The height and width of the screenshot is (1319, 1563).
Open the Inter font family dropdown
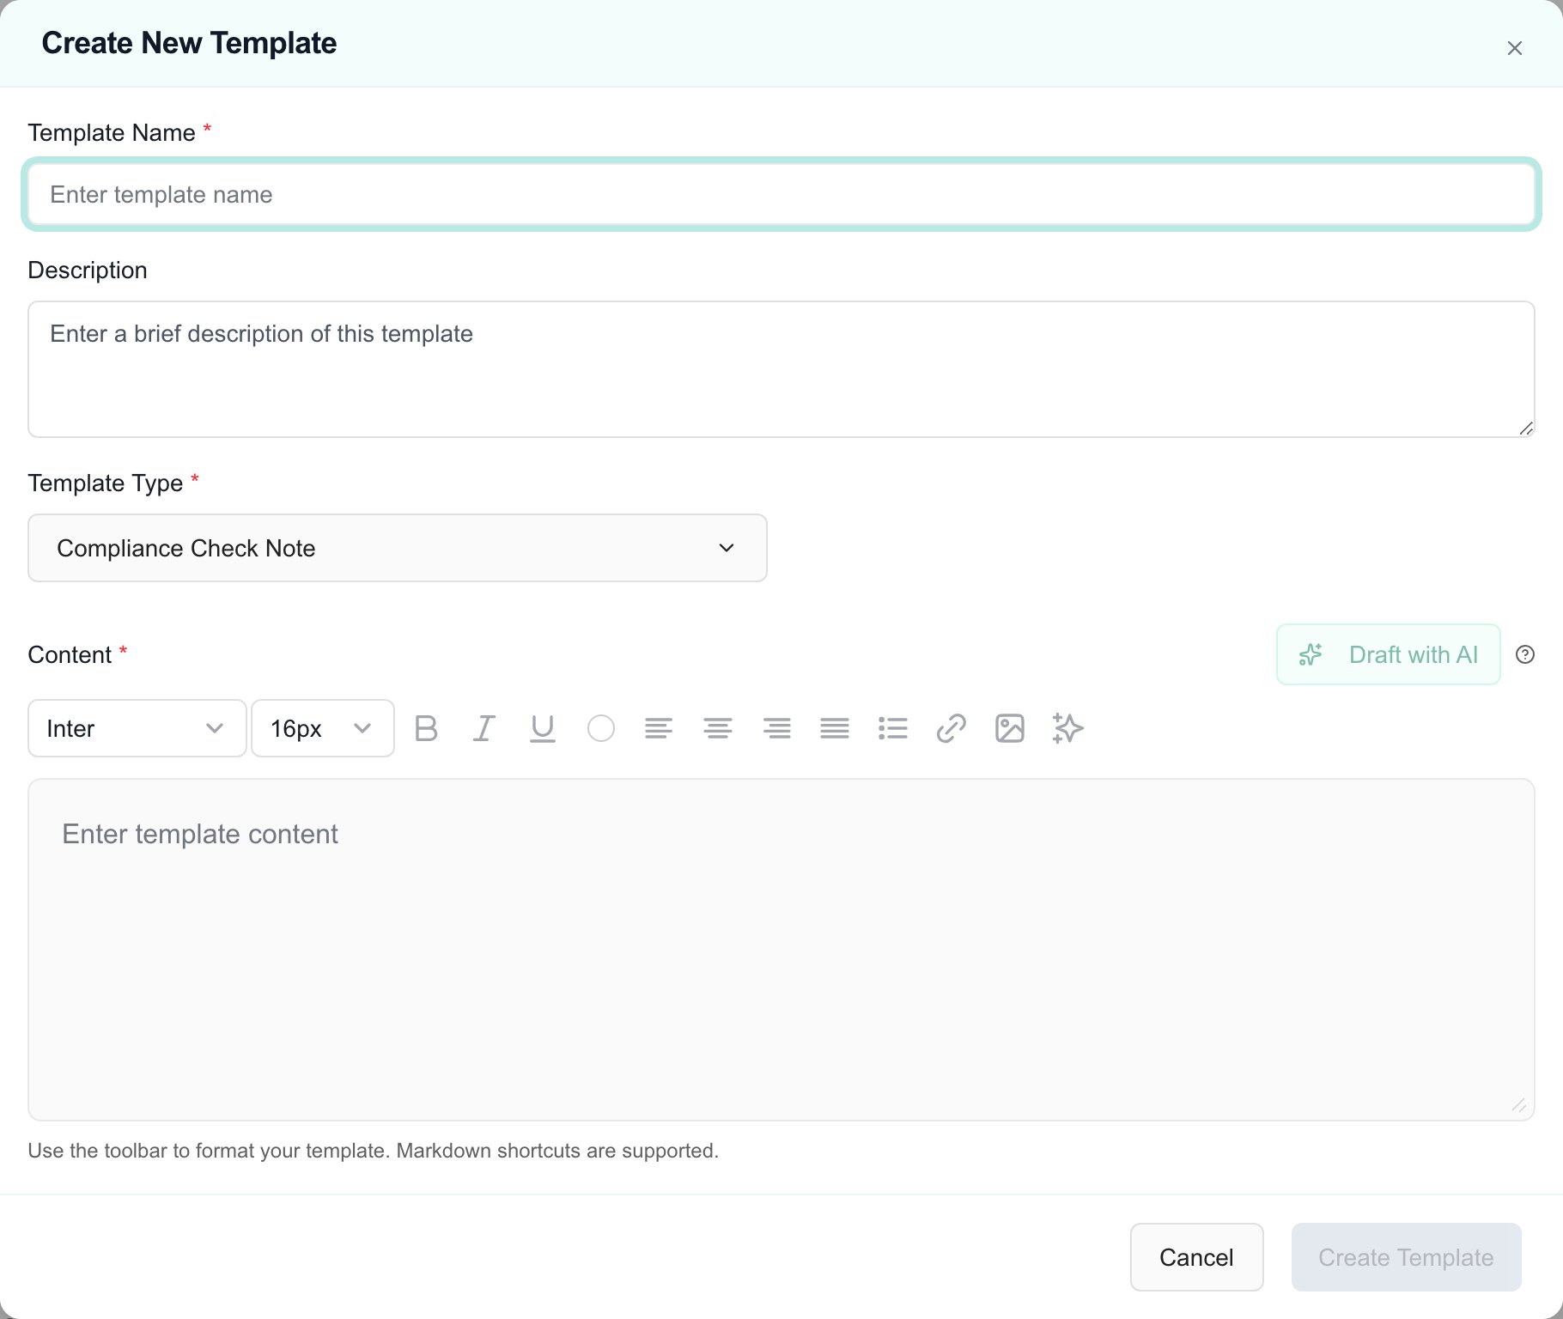[137, 728]
